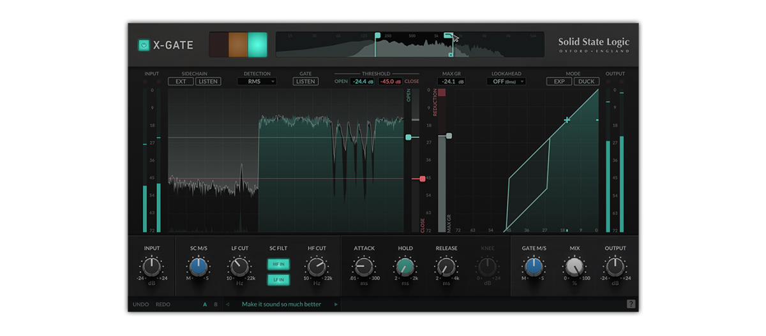Click the OUTPUT gain knob
The width and height of the screenshot is (766, 336).
click(615, 267)
